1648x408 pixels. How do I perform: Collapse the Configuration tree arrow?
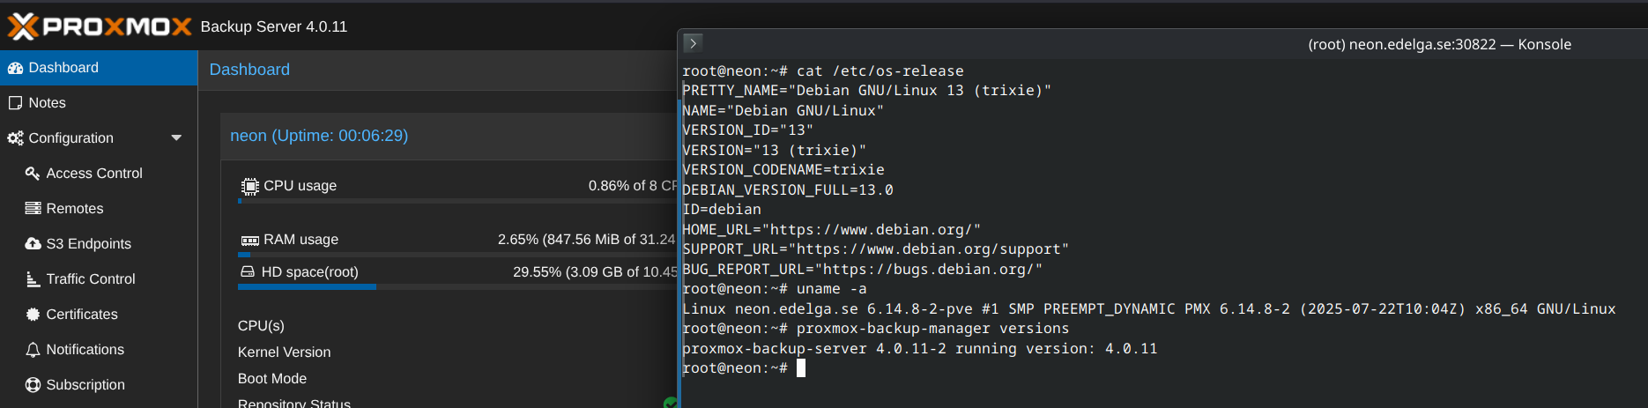[x=176, y=138]
